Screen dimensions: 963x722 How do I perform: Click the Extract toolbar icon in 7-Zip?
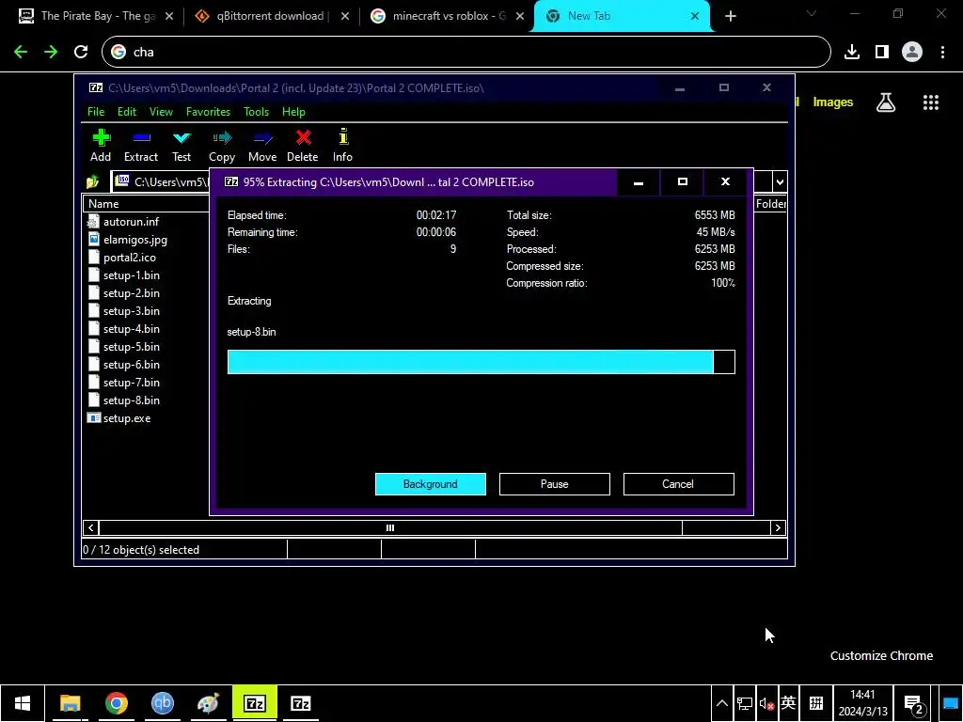point(141,146)
